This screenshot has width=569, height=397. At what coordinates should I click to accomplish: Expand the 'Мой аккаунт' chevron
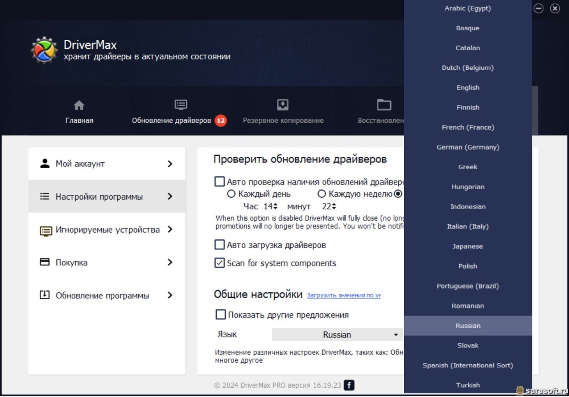(170, 164)
